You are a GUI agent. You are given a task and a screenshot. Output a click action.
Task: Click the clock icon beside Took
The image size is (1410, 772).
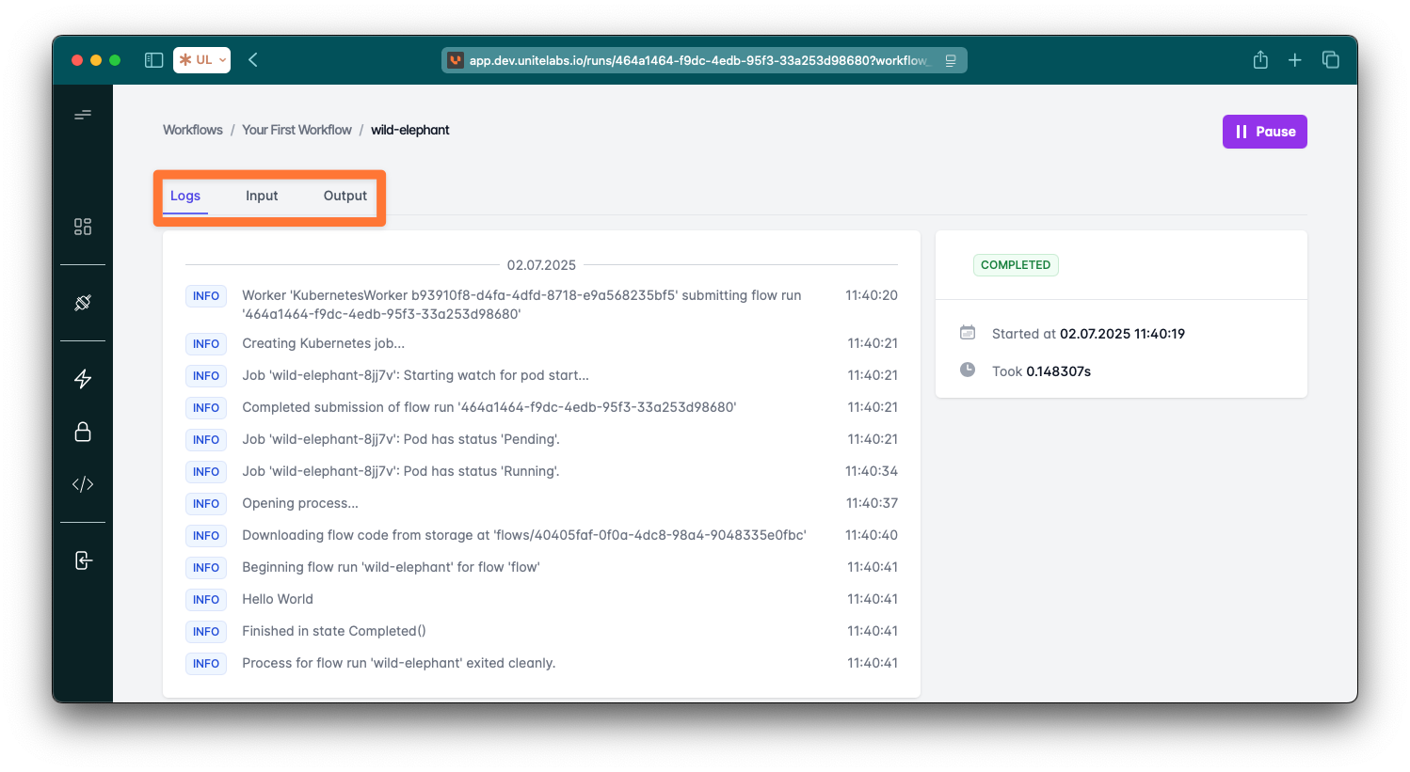pos(968,370)
